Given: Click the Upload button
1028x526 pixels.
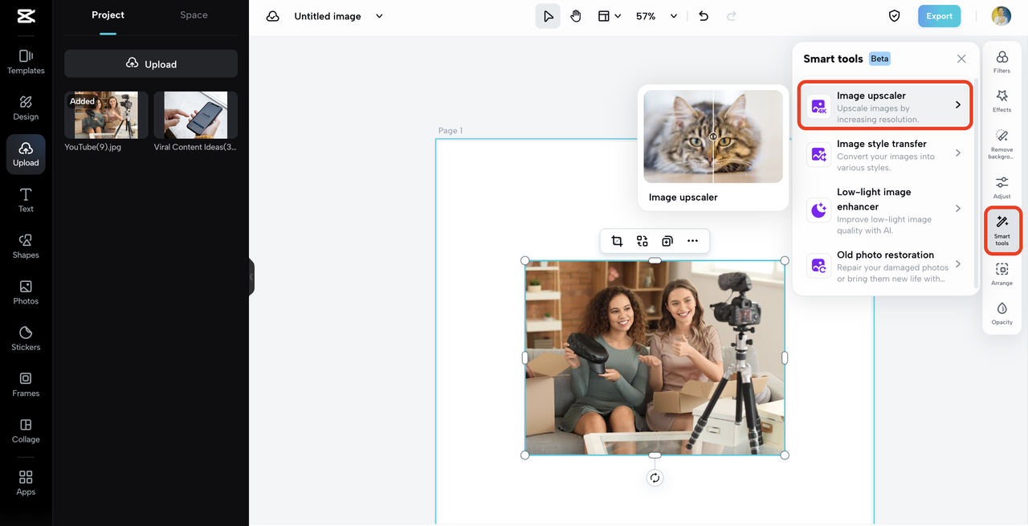Looking at the screenshot, I should [x=151, y=63].
